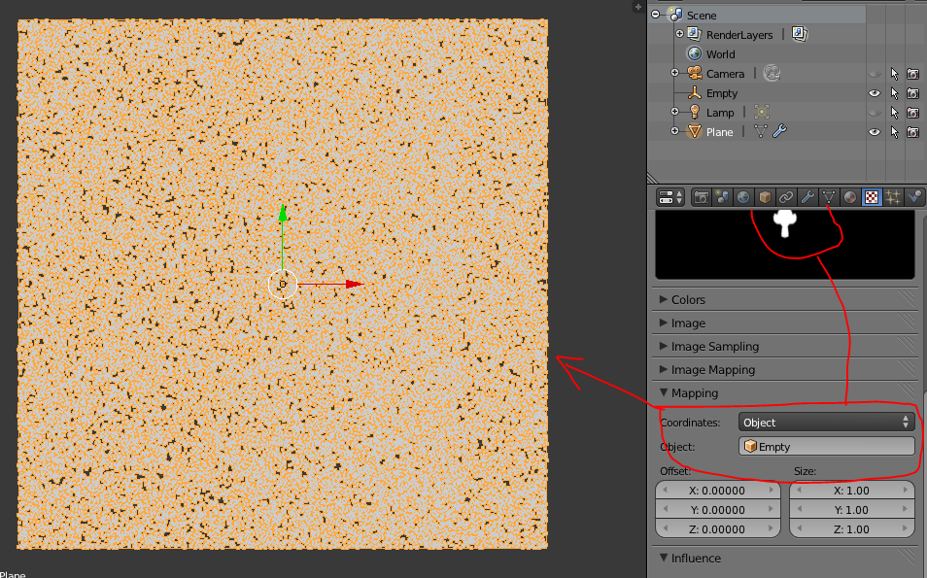
Task: Select the Empty axes icon in outliner
Action: [x=694, y=93]
